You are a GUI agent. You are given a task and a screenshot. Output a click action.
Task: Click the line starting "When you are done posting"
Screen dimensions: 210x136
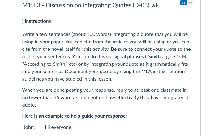105,90
